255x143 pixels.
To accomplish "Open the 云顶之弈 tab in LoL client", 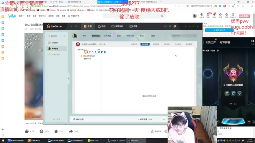I will coord(210,42).
